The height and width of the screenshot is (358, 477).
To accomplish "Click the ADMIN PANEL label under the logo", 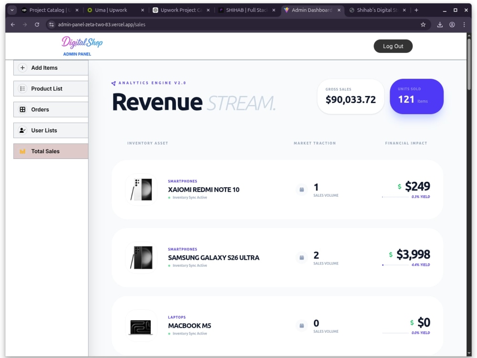I will coord(77,54).
